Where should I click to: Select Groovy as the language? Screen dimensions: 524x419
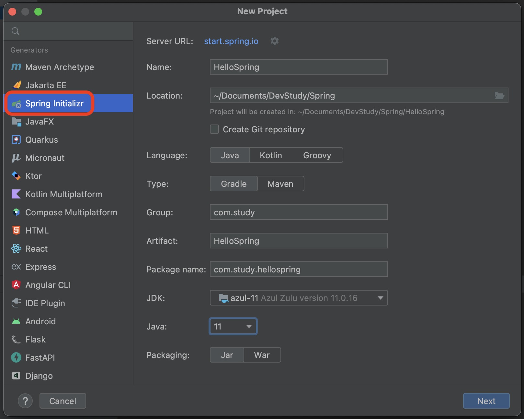(317, 155)
